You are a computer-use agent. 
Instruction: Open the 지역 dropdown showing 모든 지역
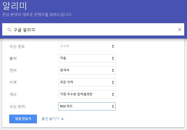coord(87,82)
